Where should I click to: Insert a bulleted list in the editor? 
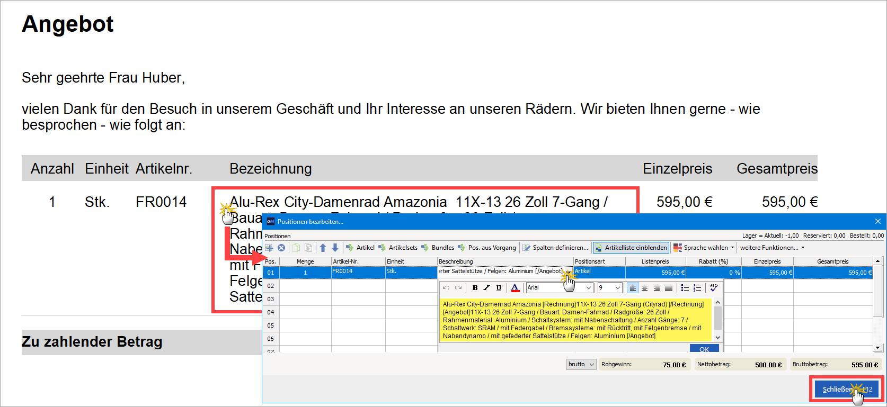click(x=685, y=288)
